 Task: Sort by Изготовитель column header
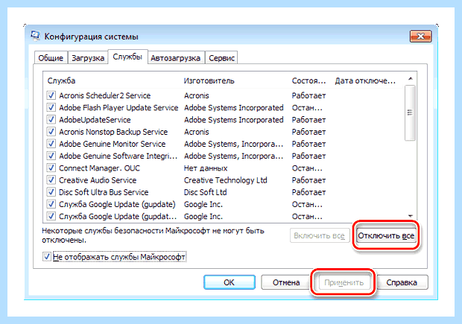pos(209,80)
